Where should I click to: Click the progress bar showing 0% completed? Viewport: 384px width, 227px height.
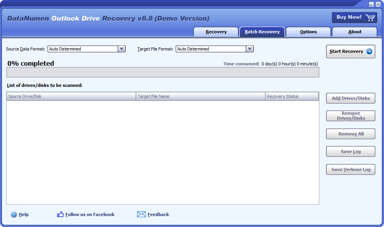click(163, 72)
